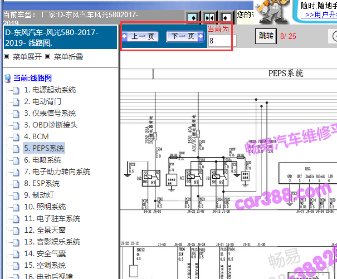This screenshot has height=279, width=337.
Task: Click the page icon beside ESP系统
Action: [16, 184]
